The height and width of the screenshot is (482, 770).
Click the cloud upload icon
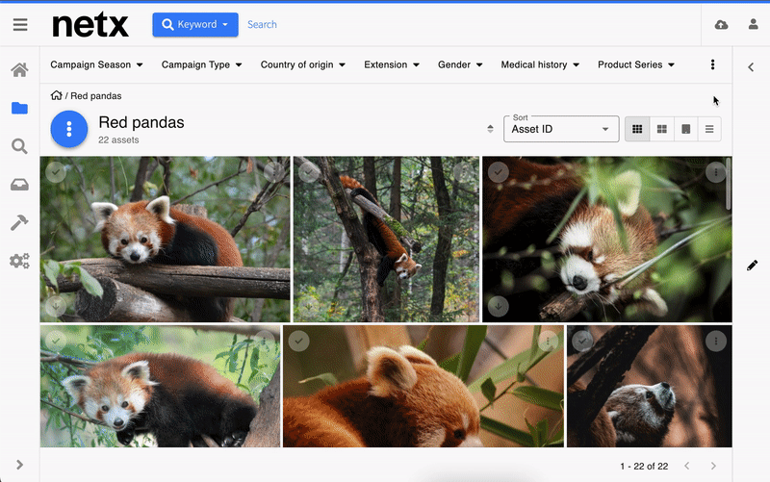[x=721, y=25]
